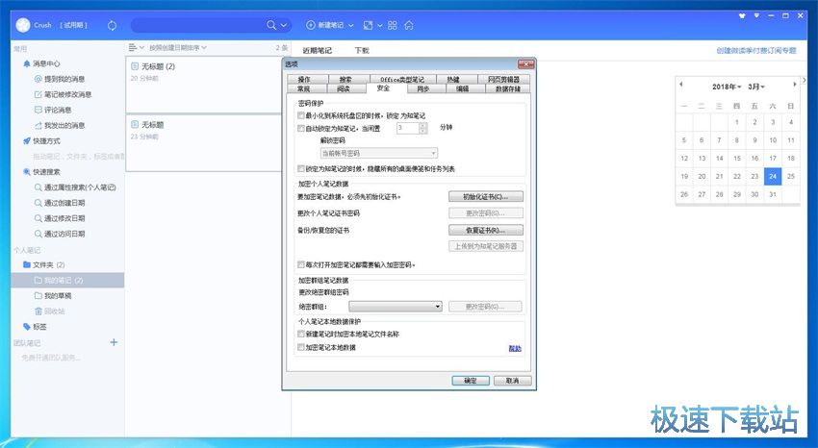Open the 2018年 year dropdown
818x448 pixels.
point(727,87)
